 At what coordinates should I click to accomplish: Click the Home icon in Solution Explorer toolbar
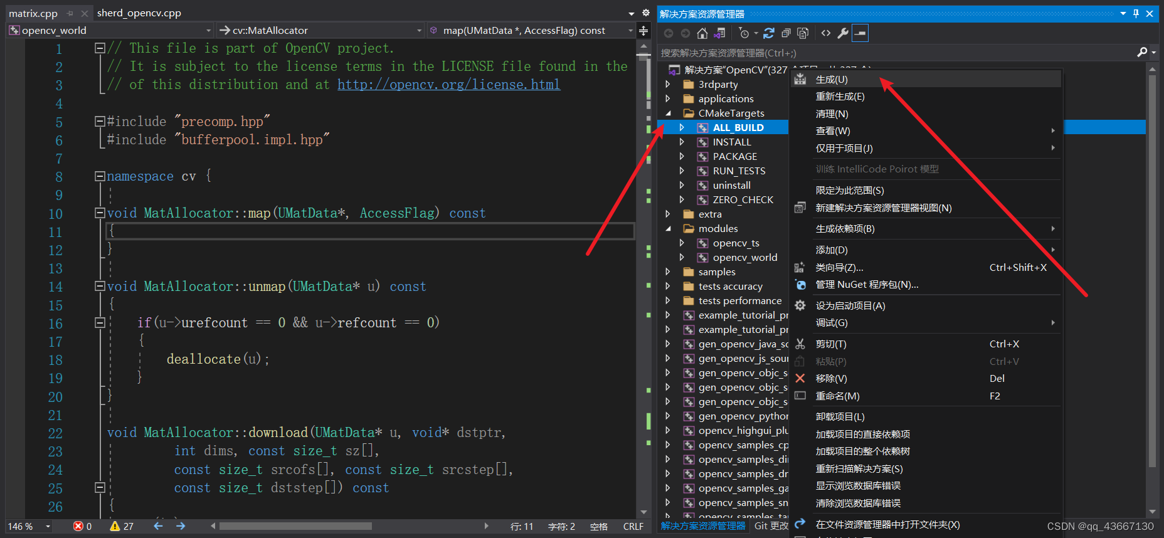pyautogui.click(x=702, y=33)
